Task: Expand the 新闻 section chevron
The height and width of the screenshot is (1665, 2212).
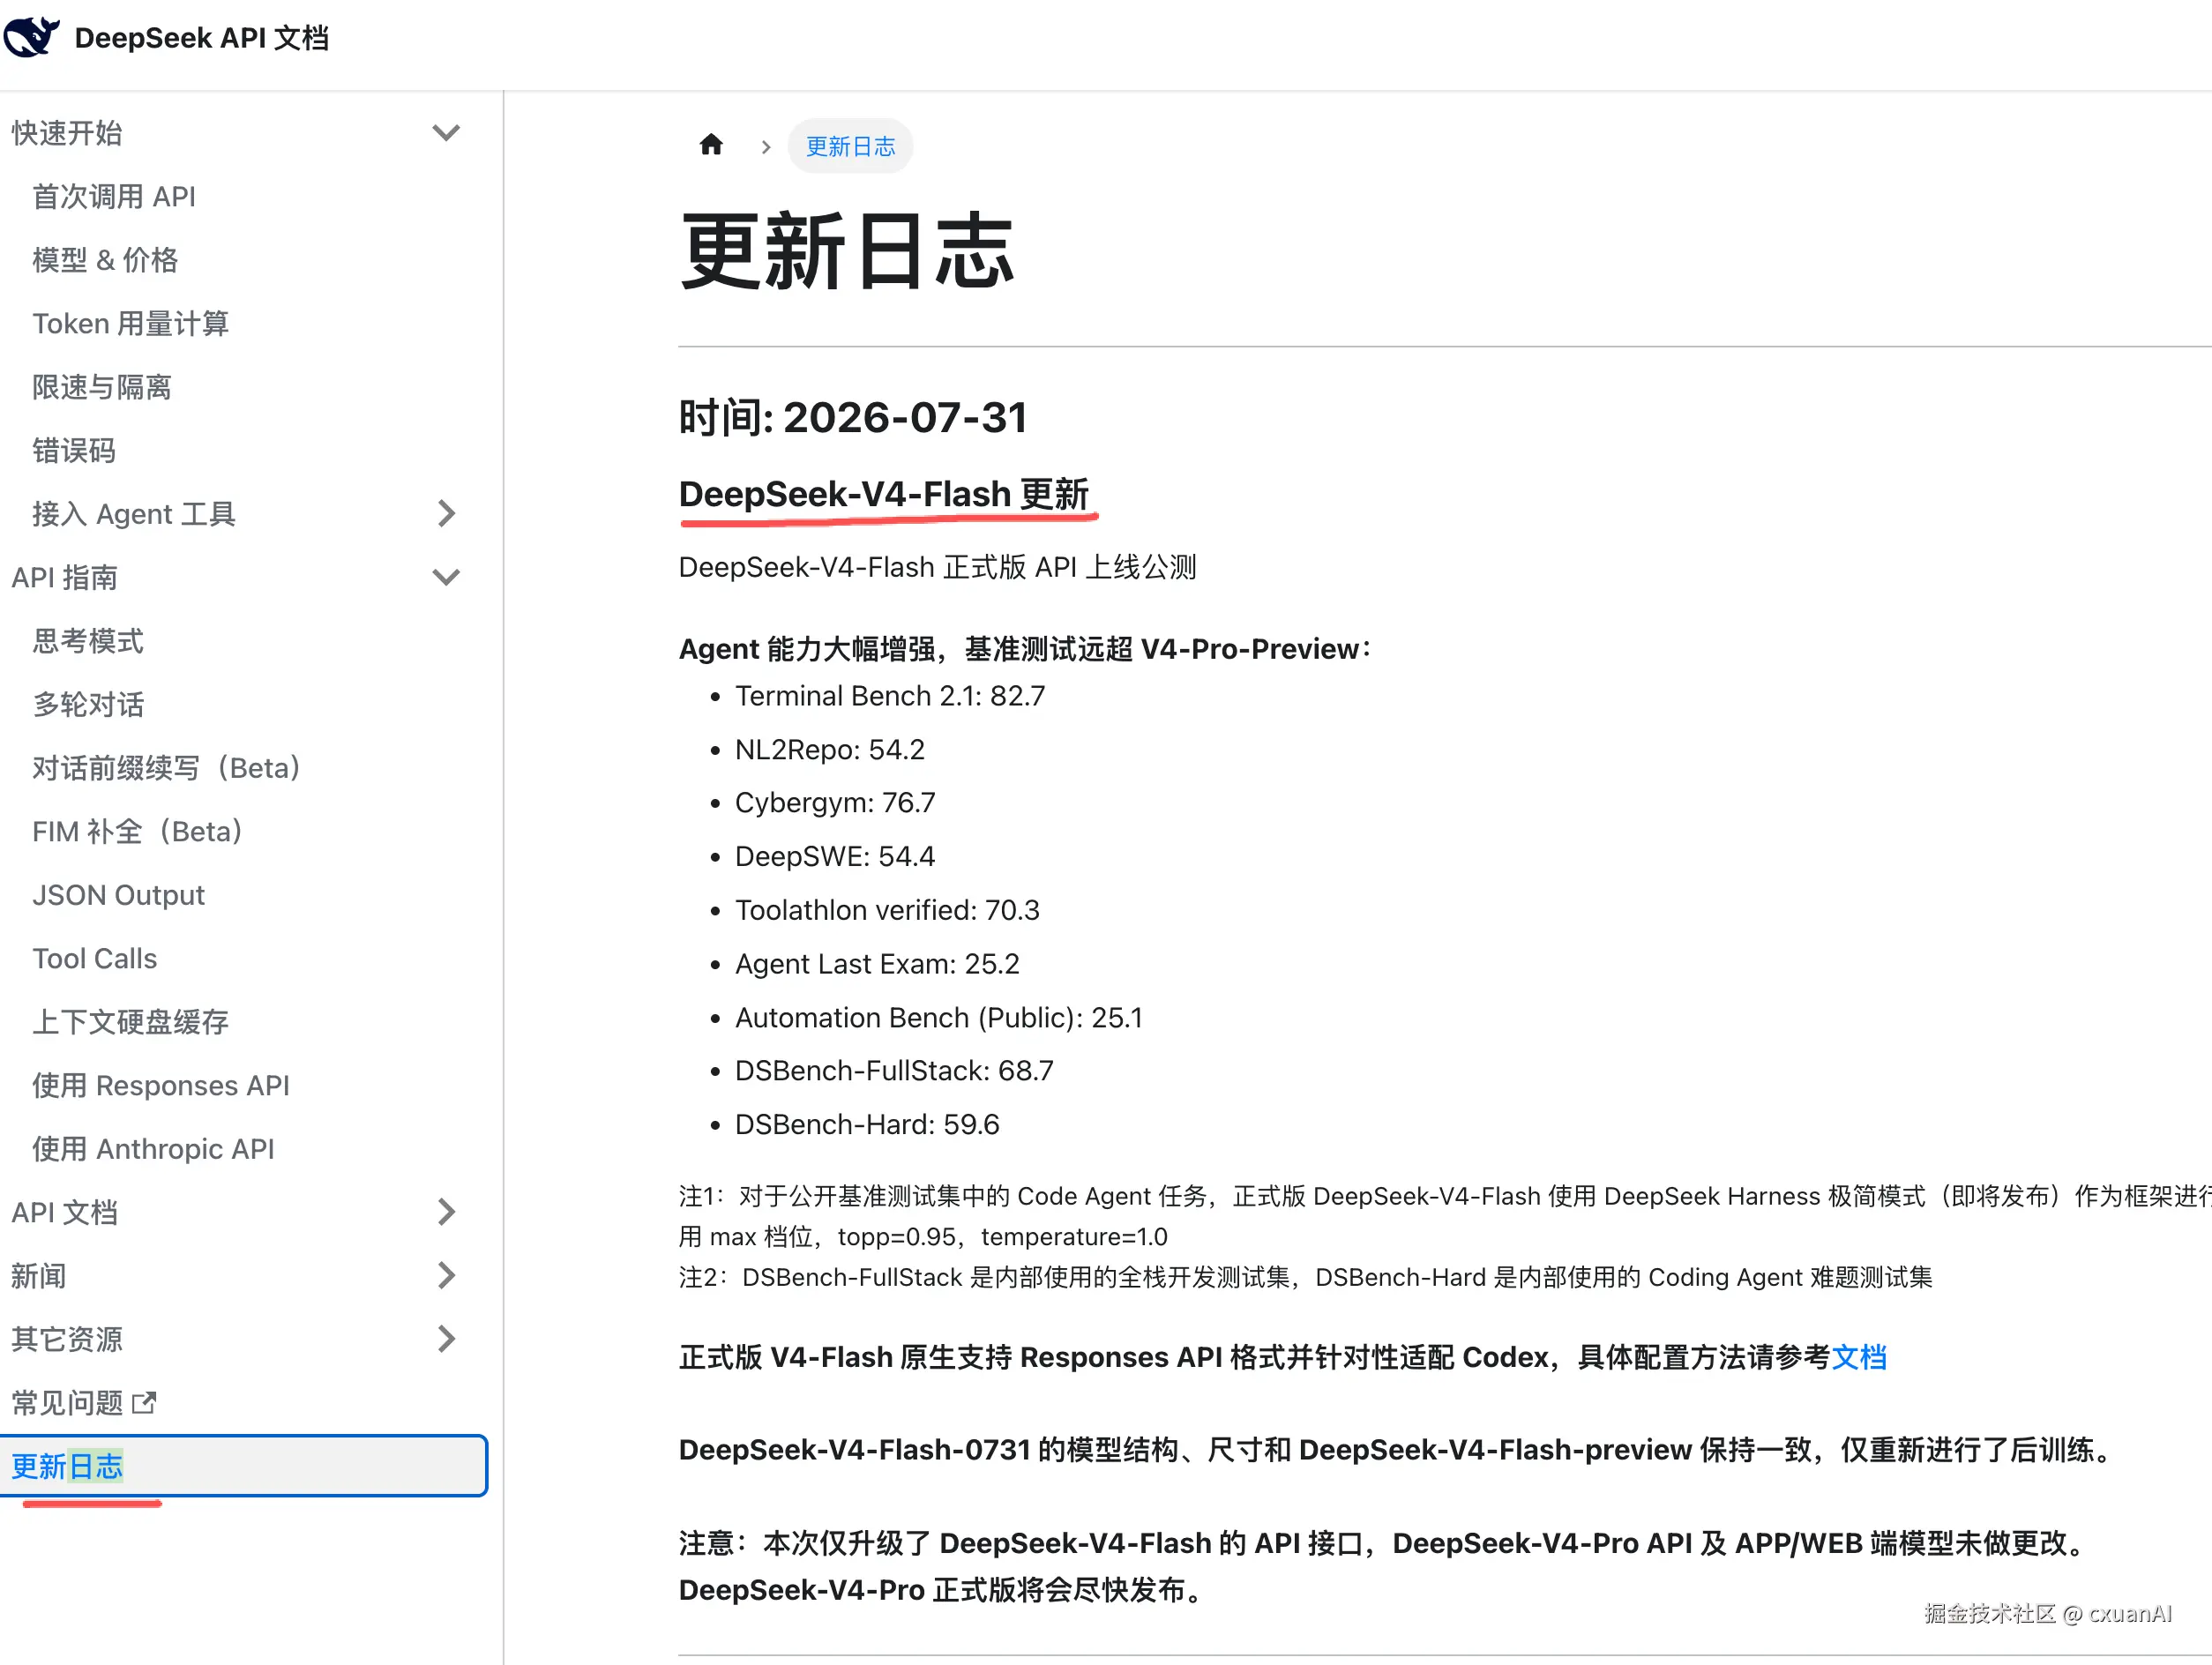Action: [446, 1275]
